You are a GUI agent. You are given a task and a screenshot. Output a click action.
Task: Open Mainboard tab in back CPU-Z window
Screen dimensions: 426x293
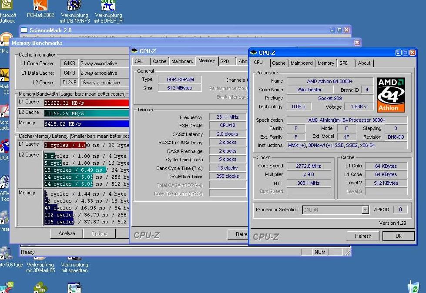182,61
